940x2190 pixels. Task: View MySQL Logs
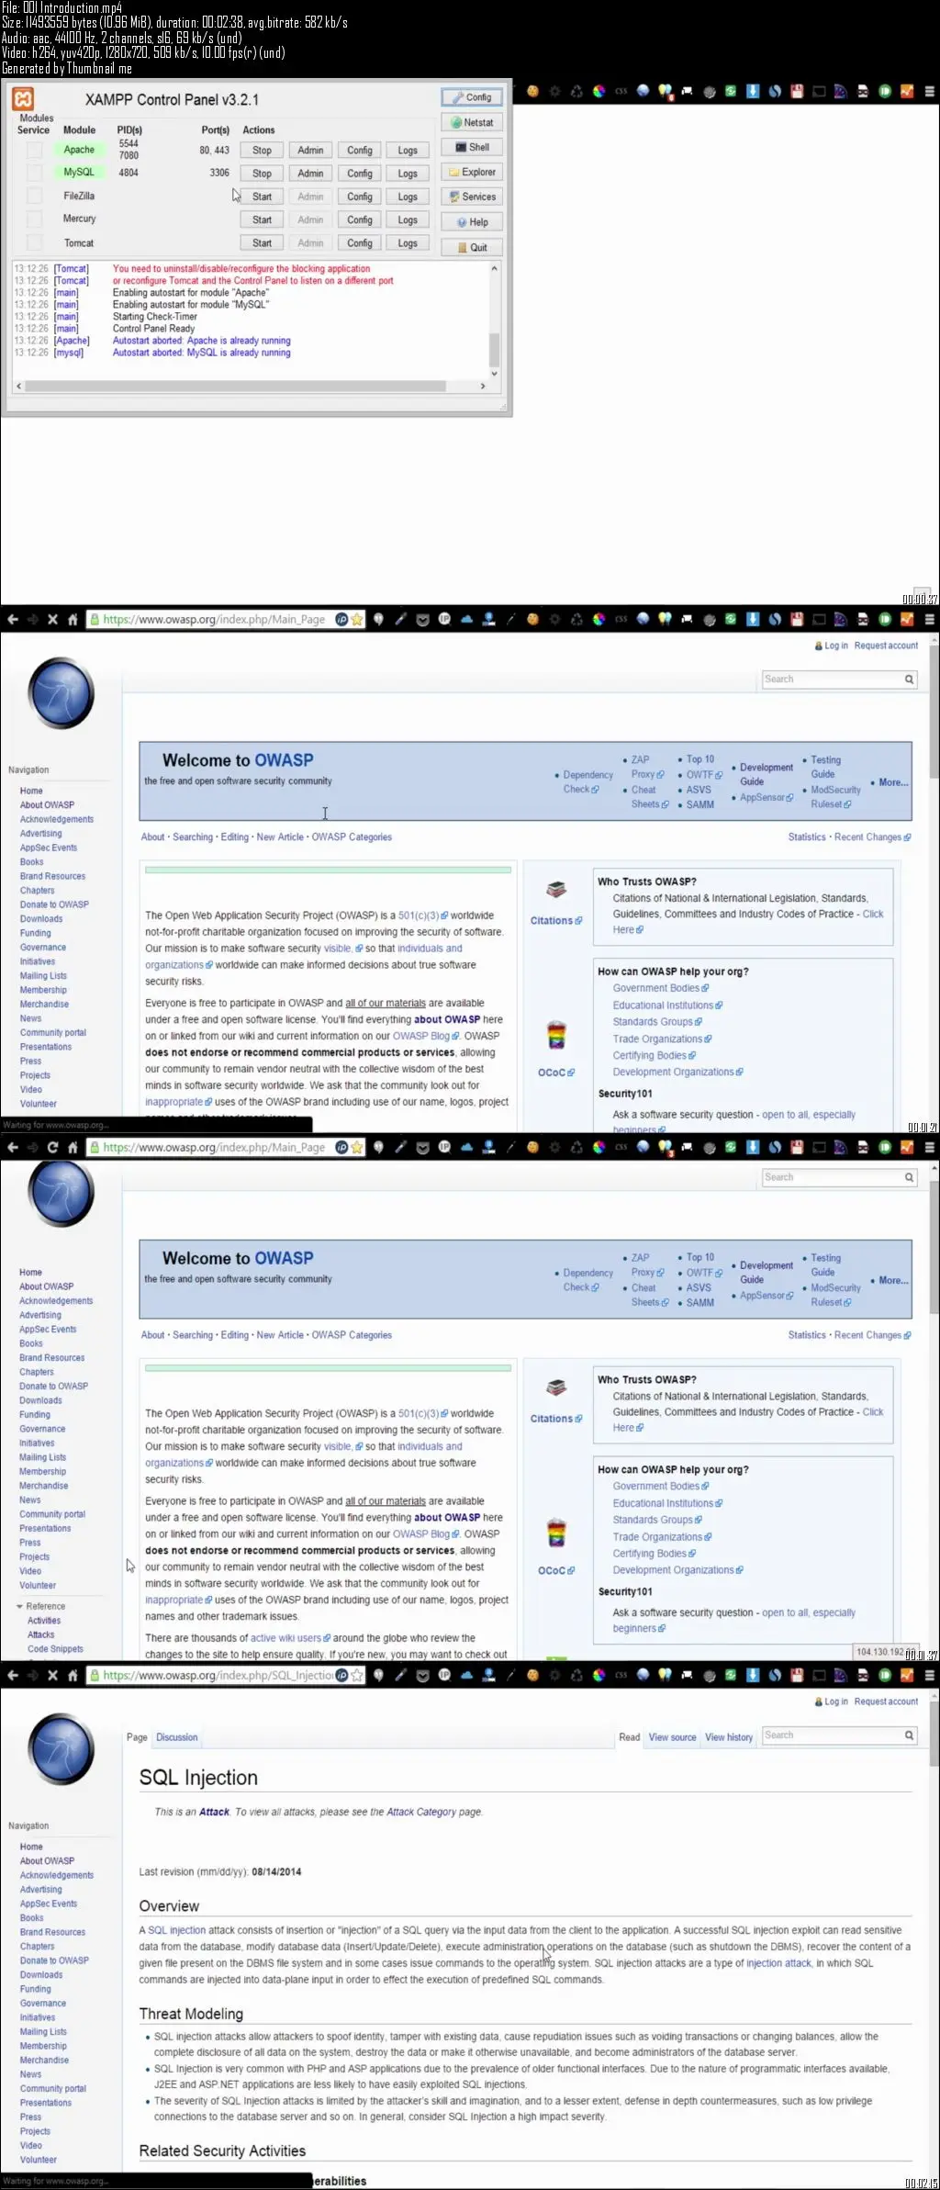click(408, 174)
